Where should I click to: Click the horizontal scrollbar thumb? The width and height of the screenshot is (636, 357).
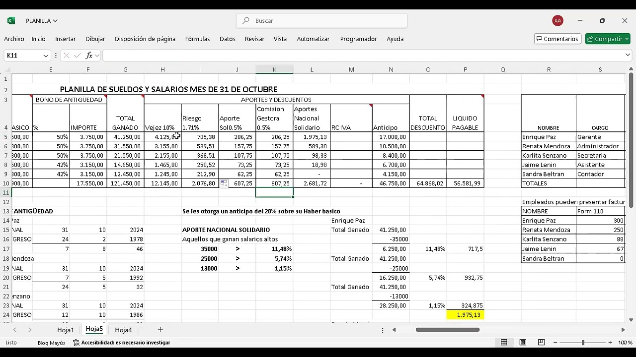[448, 330]
